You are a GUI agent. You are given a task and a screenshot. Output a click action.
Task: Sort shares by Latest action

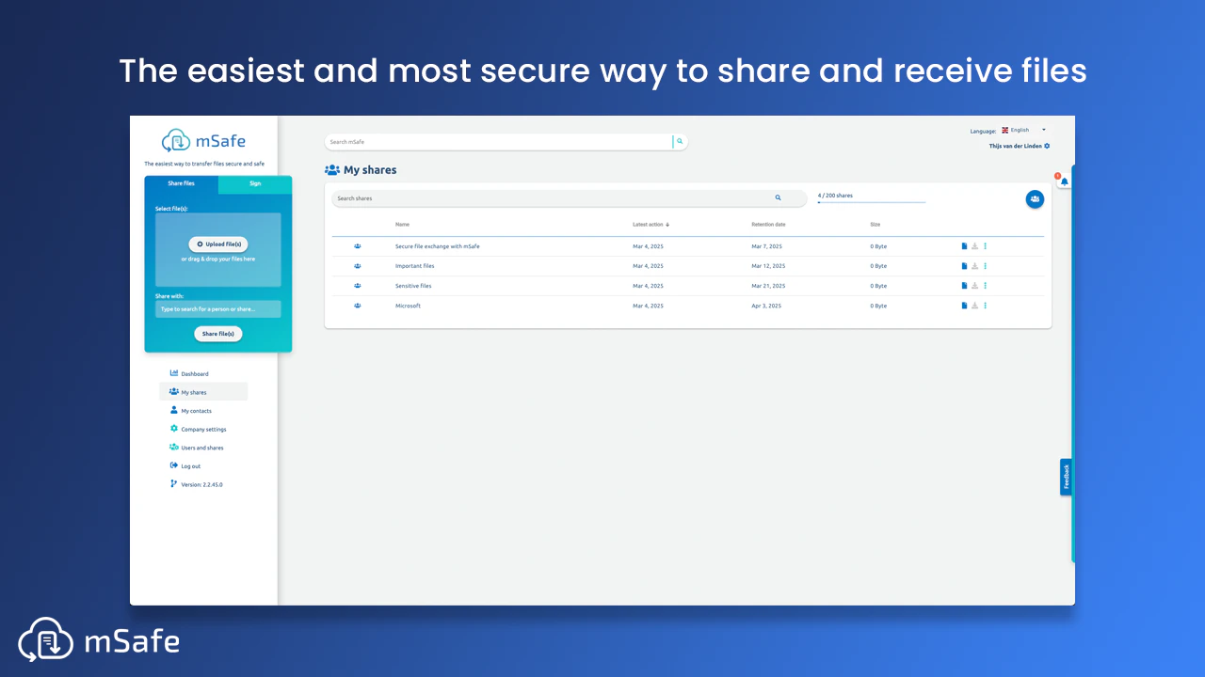[648, 224]
